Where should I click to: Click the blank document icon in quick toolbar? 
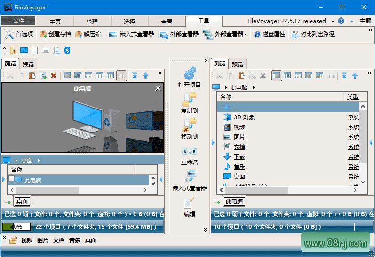pos(35,50)
